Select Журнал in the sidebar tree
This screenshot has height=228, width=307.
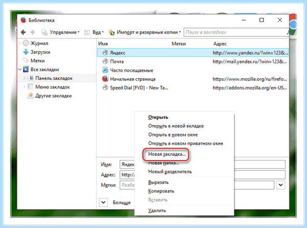coord(39,43)
